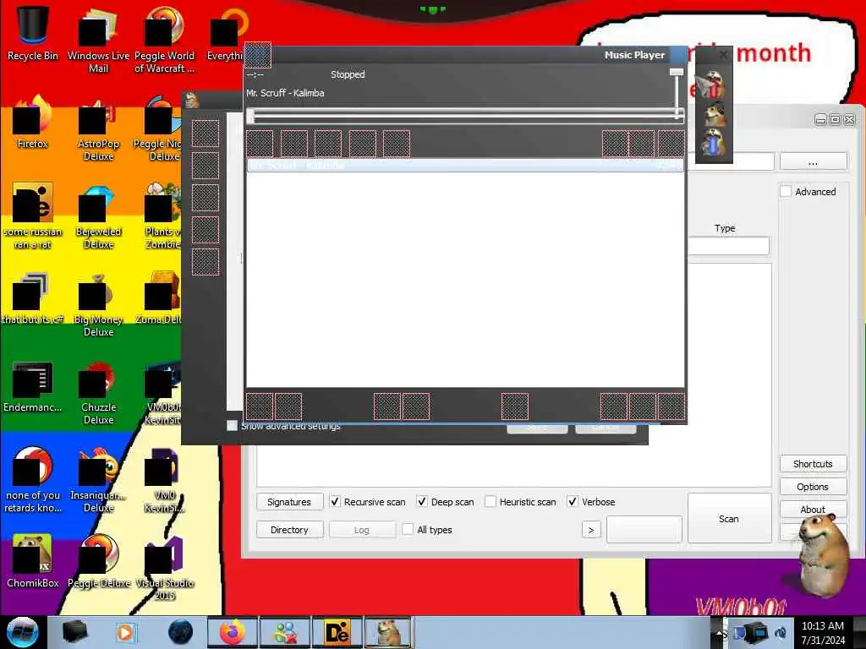
Task: Uncheck the Deep scan option
Action: point(422,502)
